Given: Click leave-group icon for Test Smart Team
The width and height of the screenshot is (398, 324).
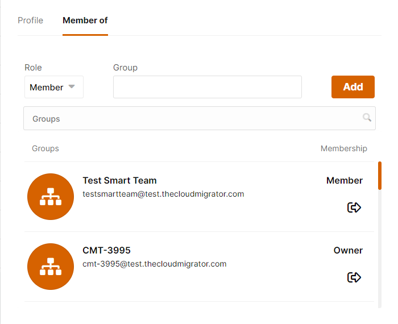Looking at the screenshot, I should [x=354, y=207].
